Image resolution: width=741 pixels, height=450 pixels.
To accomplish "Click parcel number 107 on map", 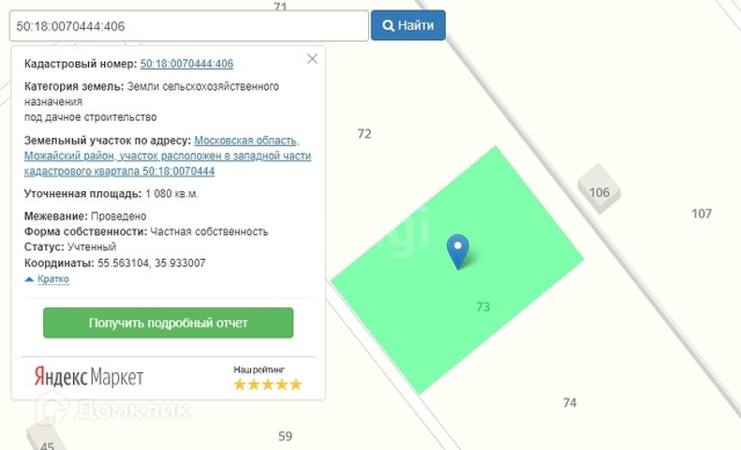I will click(702, 214).
